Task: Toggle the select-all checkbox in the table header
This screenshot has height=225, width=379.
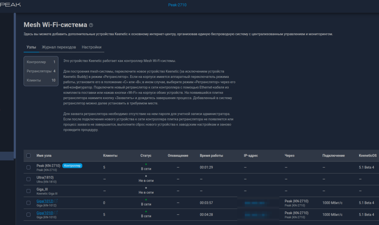Action: [28, 155]
